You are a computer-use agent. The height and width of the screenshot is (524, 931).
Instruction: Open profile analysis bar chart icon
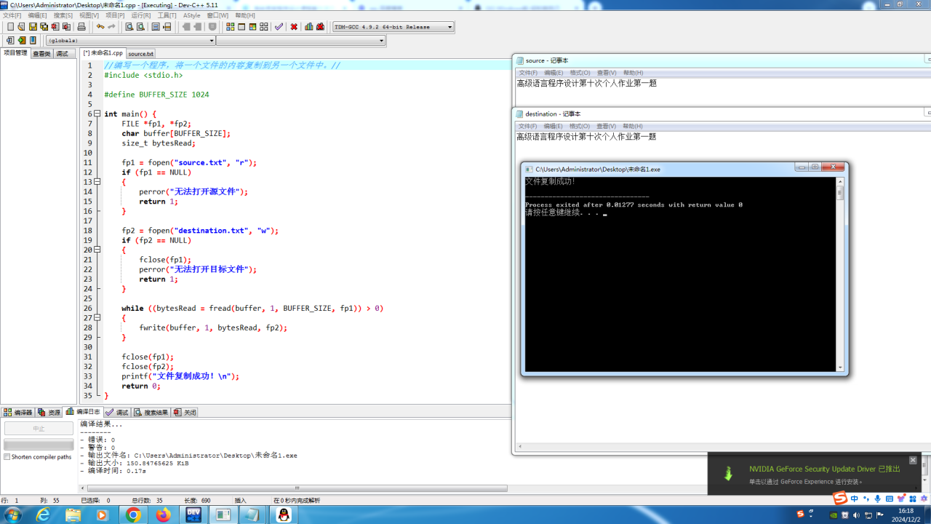pyautogui.click(x=309, y=27)
